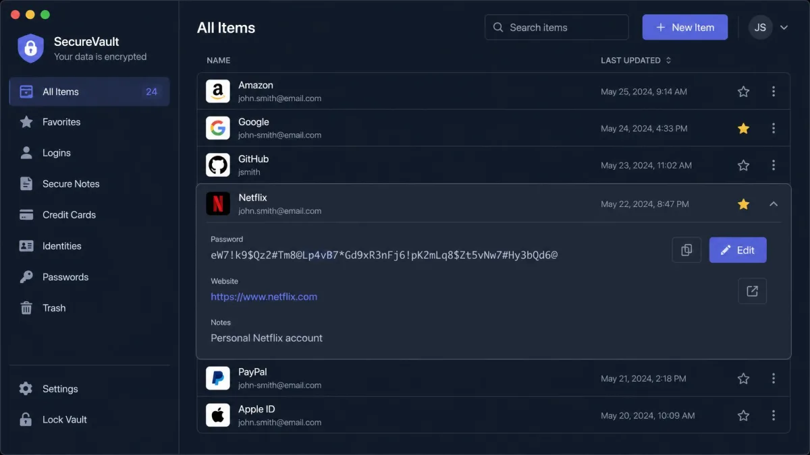Click the Amazon logo icon
The height and width of the screenshot is (455, 810).
(x=217, y=91)
